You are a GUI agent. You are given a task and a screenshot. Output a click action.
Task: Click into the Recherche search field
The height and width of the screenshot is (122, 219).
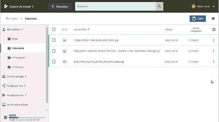click(115, 6)
